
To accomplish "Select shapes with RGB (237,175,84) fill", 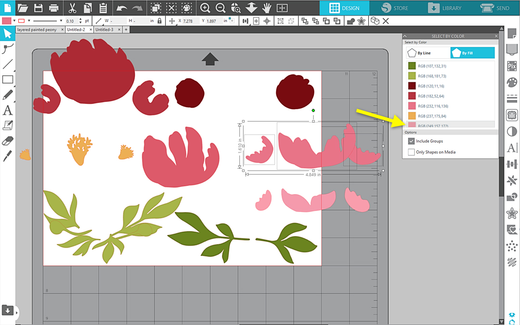I will point(450,116).
